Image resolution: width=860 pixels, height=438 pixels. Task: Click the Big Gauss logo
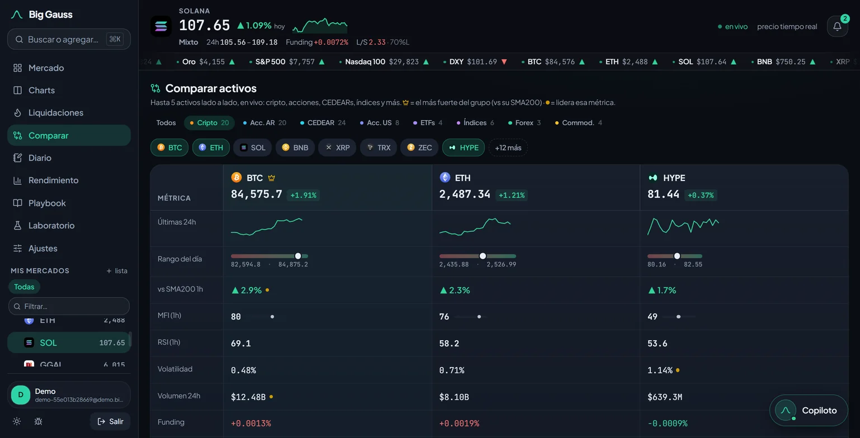pyautogui.click(x=41, y=15)
